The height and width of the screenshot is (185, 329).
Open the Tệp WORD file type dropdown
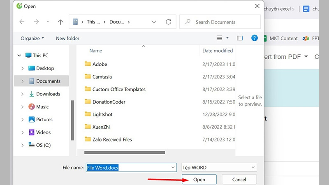pyautogui.click(x=253, y=167)
